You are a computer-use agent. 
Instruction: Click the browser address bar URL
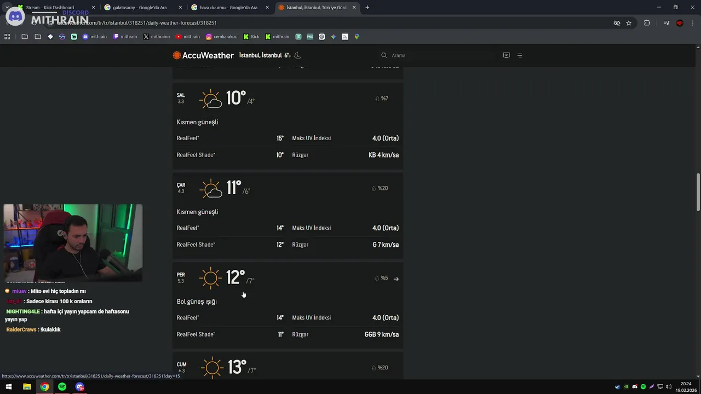(137, 23)
